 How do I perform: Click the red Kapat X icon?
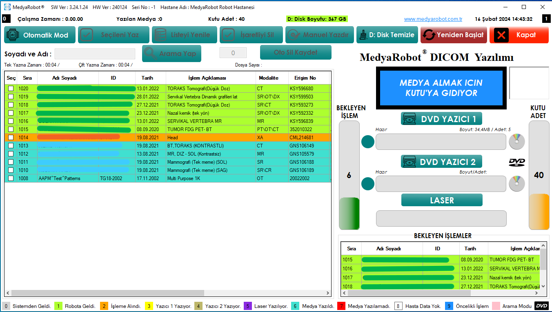[x=501, y=35]
